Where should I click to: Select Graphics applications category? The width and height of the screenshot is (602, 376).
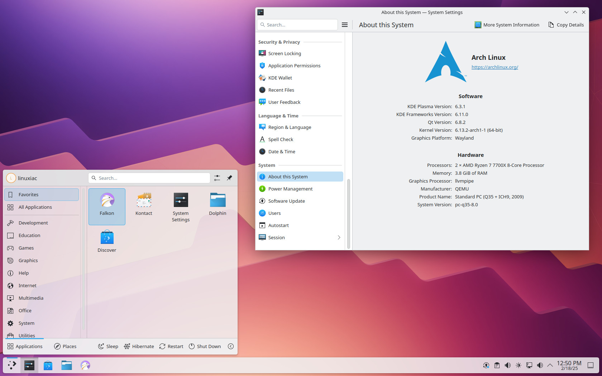[x=42, y=260]
